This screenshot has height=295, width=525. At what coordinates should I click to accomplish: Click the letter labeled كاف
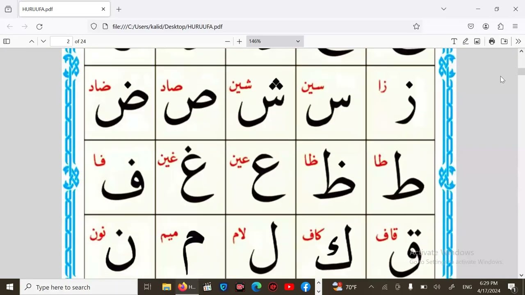pos(334,248)
